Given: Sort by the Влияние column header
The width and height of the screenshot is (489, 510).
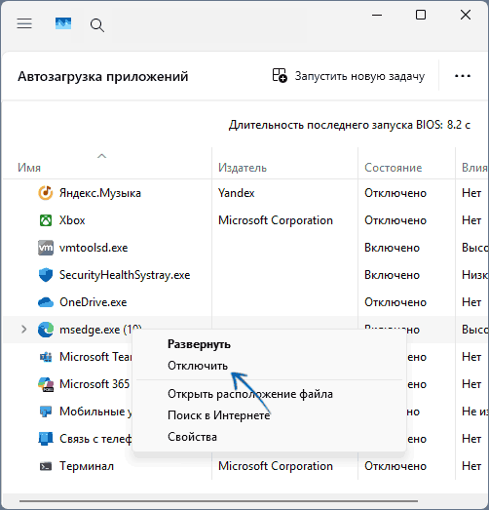Looking at the screenshot, I should 474,168.
